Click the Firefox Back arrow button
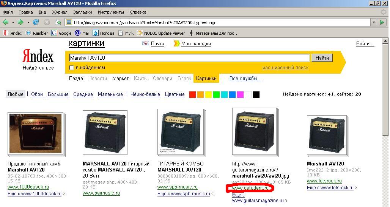Viewport: 390px width, 207px height. pyautogui.click(x=5, y=22)
